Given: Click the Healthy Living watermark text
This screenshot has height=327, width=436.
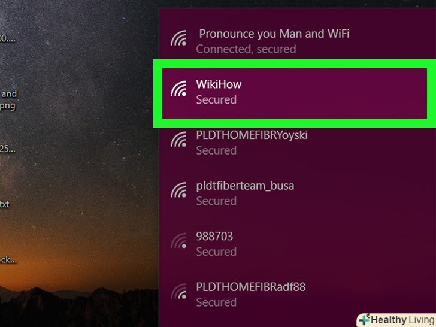Looking at the screenshot, I should 402,320.
